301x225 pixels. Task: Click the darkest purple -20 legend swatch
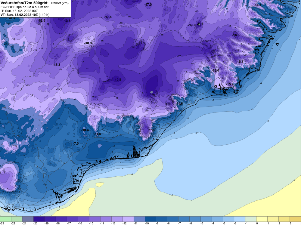point(39,219)
